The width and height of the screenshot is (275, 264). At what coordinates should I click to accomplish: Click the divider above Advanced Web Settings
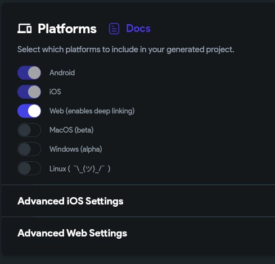coord(138,217)
